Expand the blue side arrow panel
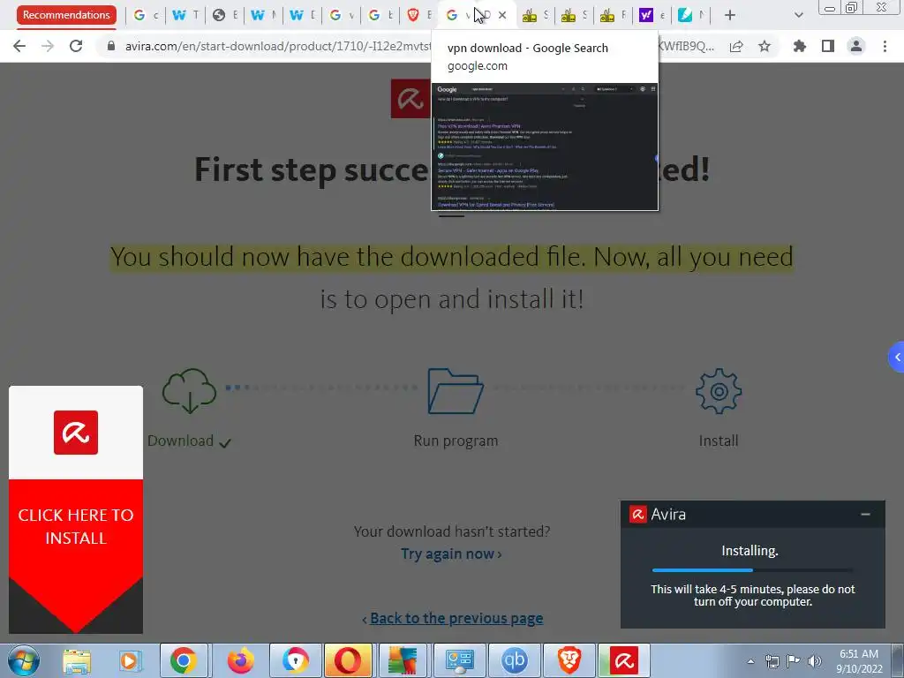Viewport: 904px width, 678px height. 897,358
